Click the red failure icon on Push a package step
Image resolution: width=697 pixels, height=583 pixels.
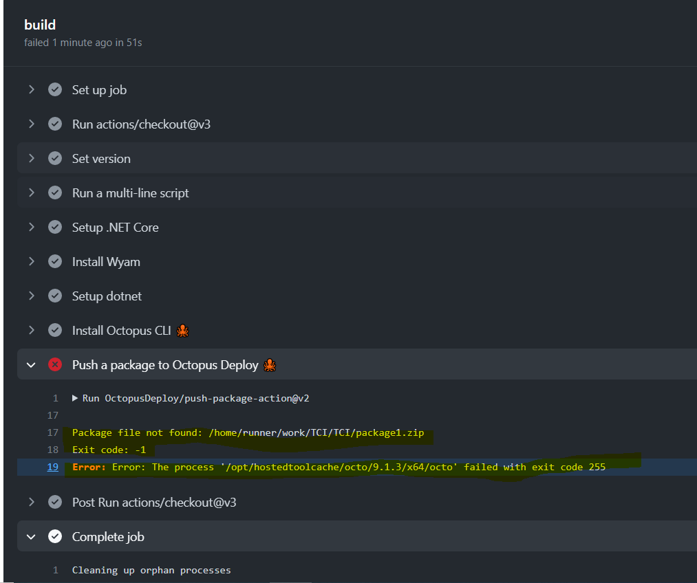coord(55,364)
